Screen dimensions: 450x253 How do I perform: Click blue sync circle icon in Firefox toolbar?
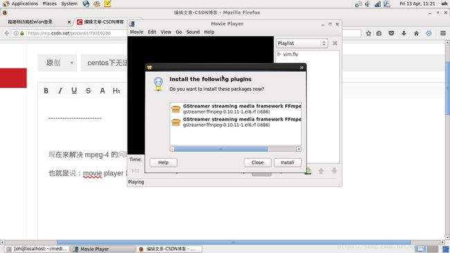pyautogui.click(x=429, y=33)
